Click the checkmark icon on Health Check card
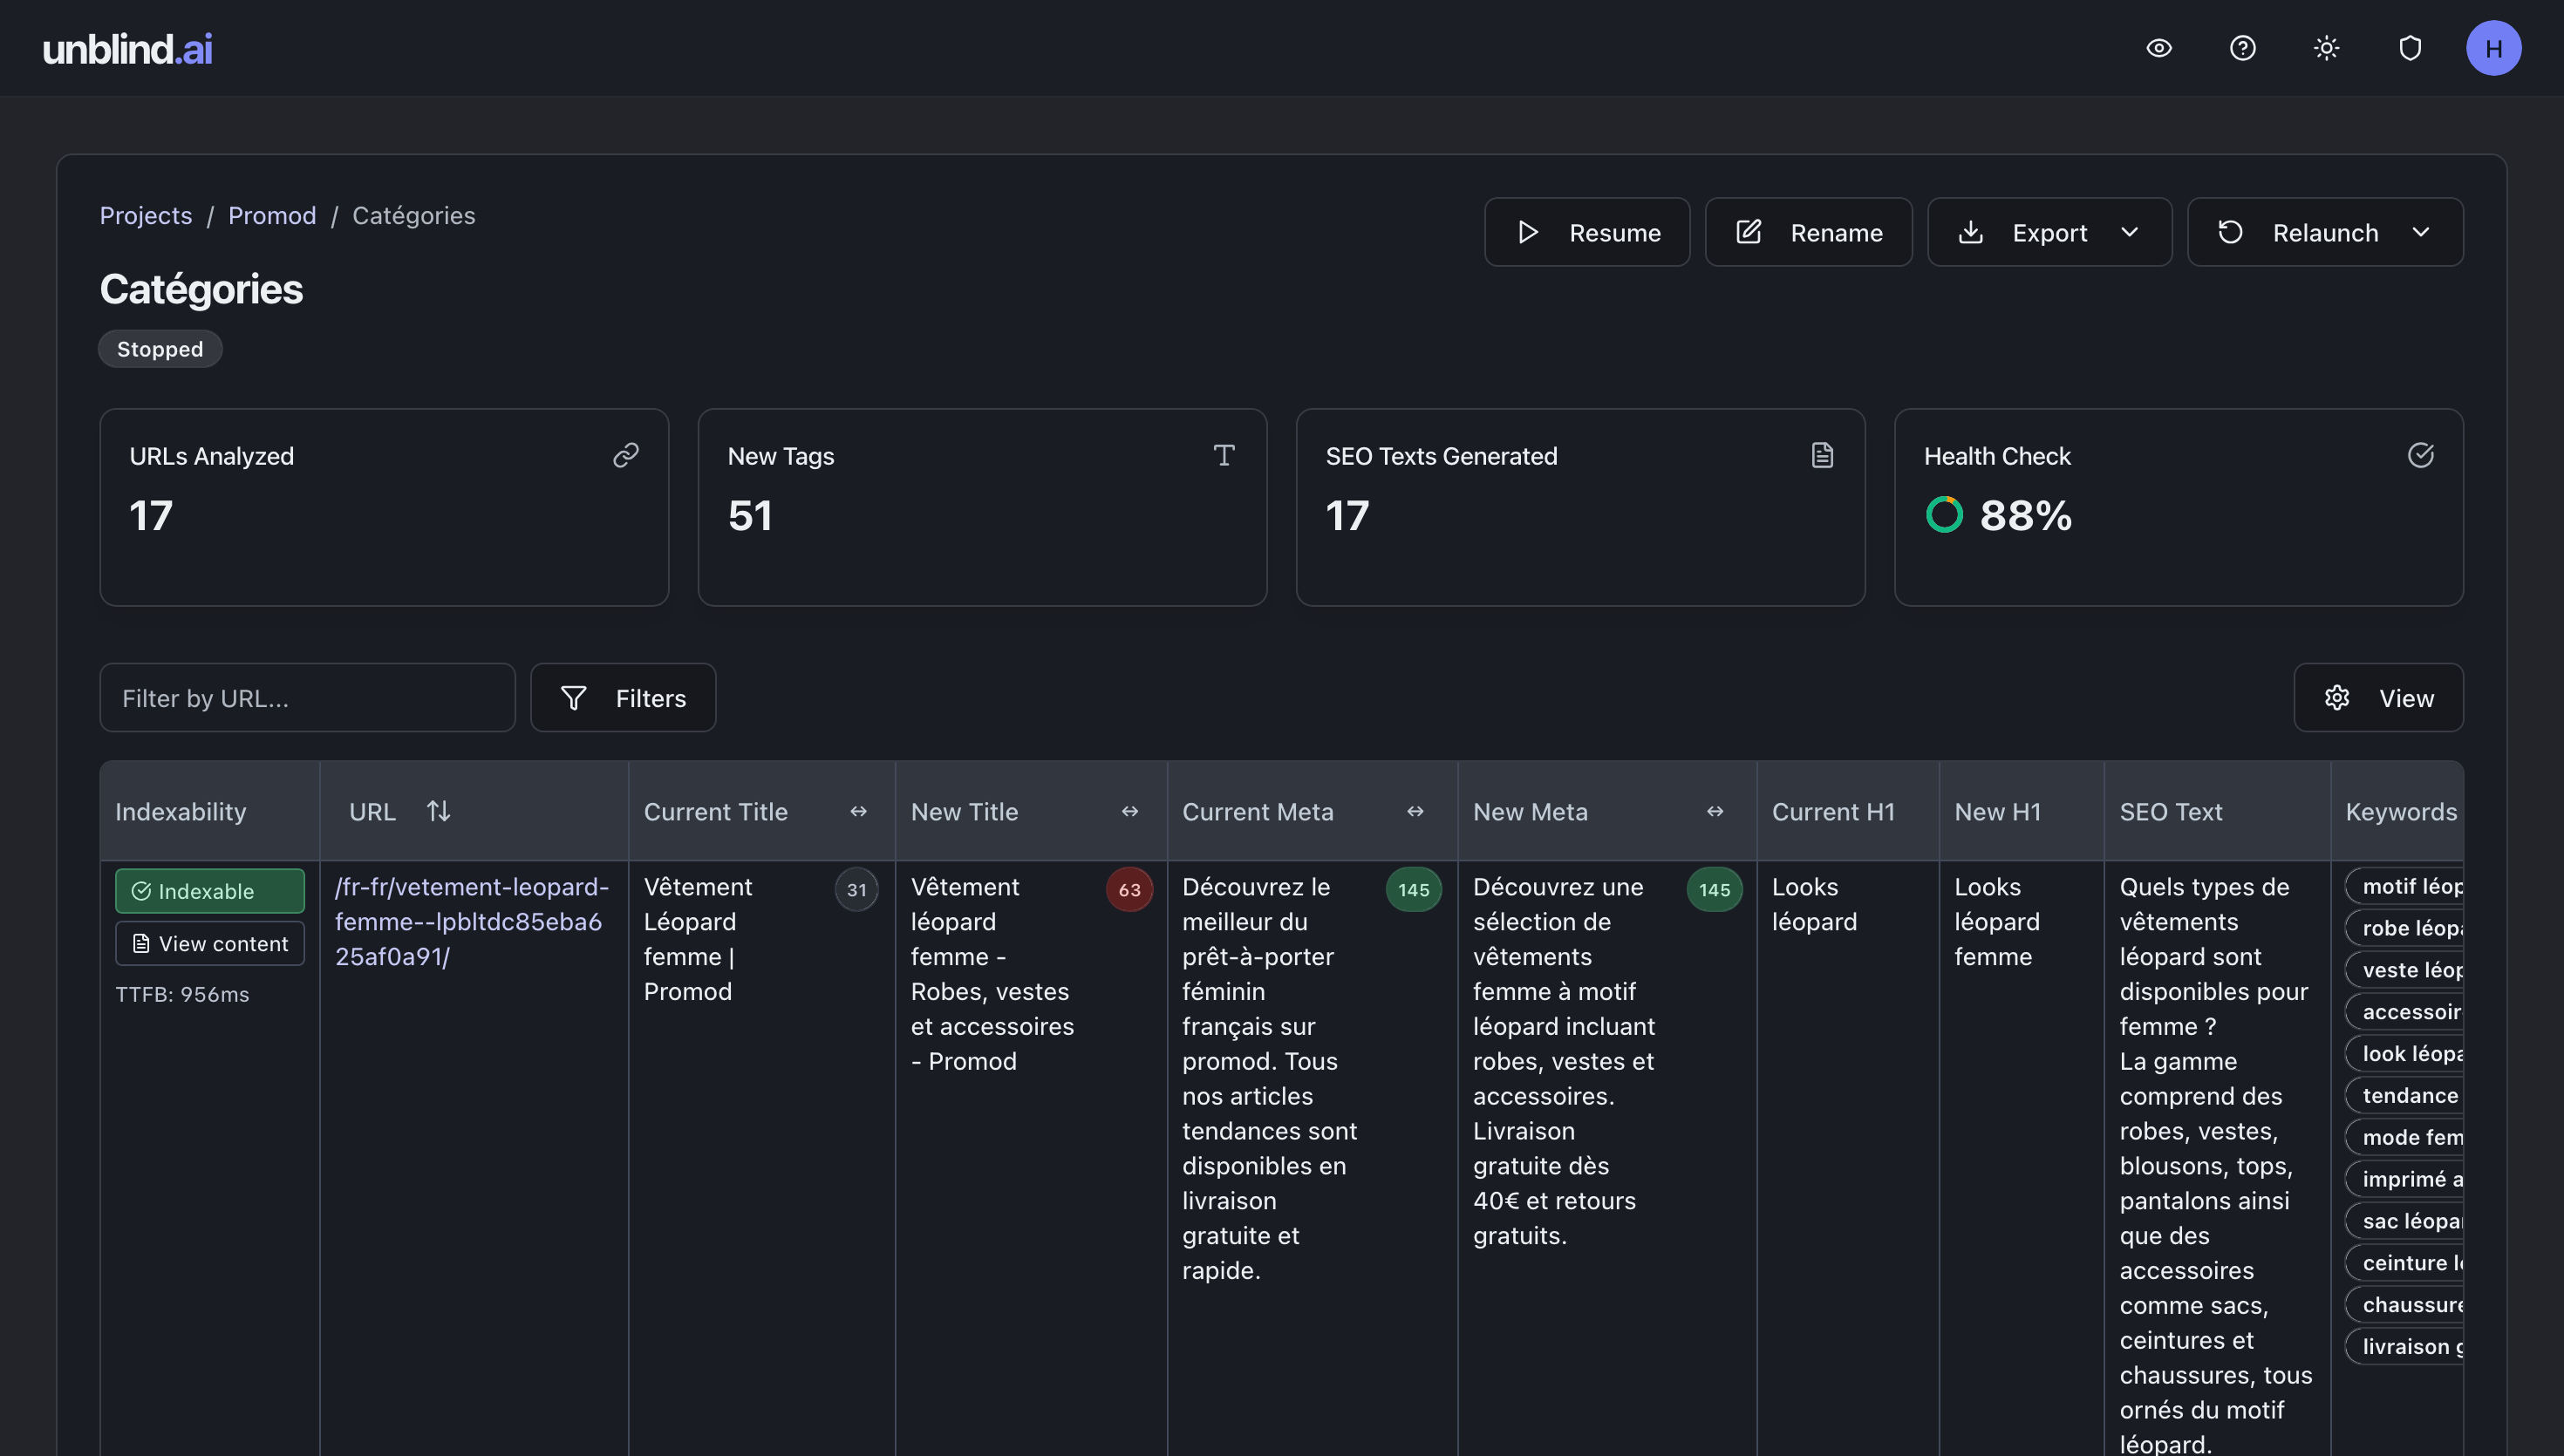2564x1456 pixels. pyautogui.click(x=2421, y=455)
